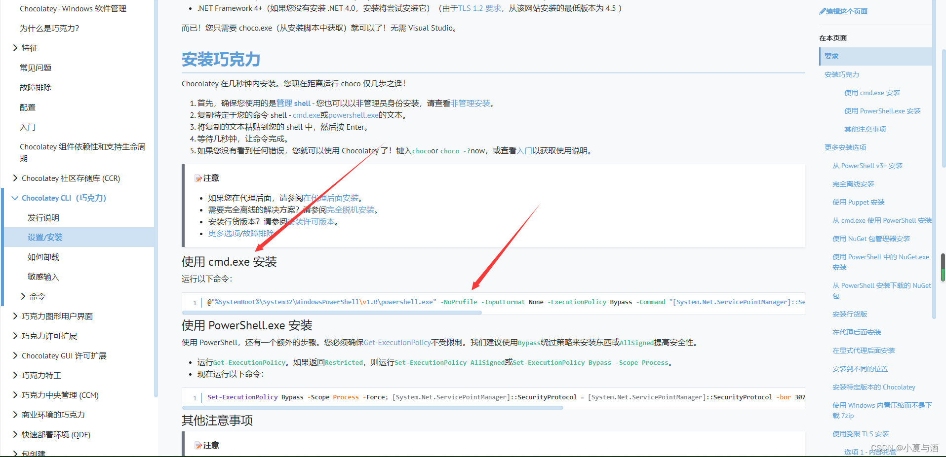Jump to 安装巧克力 in page outline
The width and height of the screenshot is (946, 457).
tap(842, 74)
